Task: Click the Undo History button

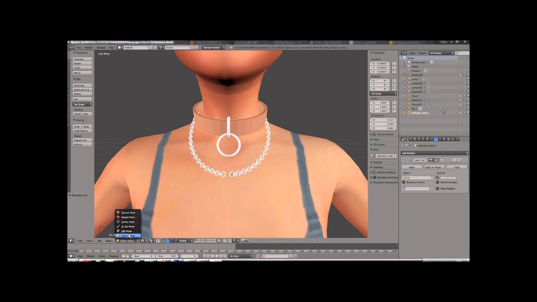Action: pos(82,131)
